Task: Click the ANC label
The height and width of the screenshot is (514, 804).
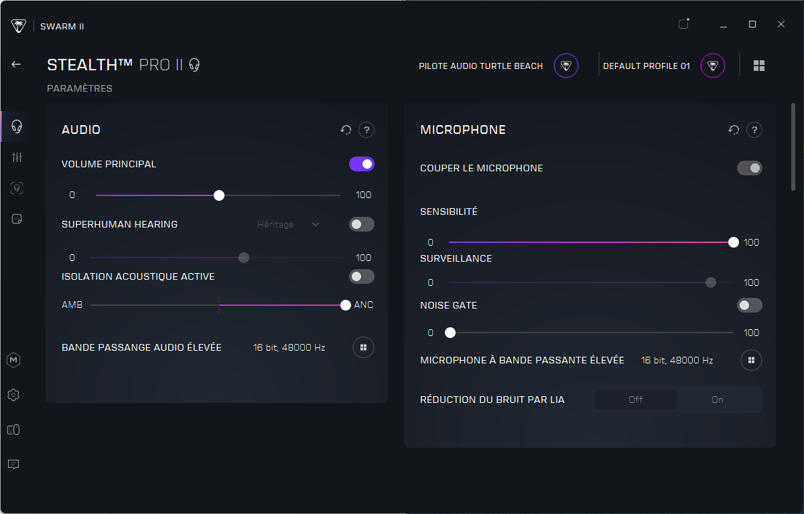Action: point(364,305)
